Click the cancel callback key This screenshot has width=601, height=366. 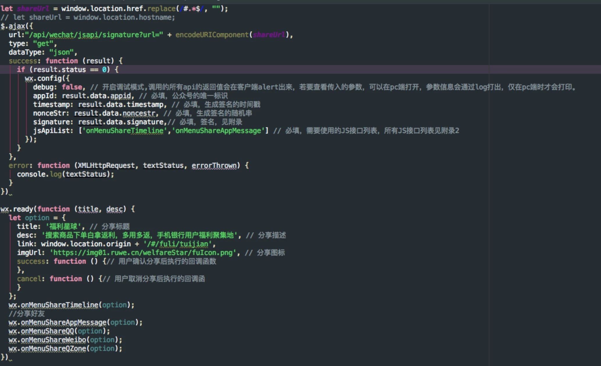click(30, 279)
